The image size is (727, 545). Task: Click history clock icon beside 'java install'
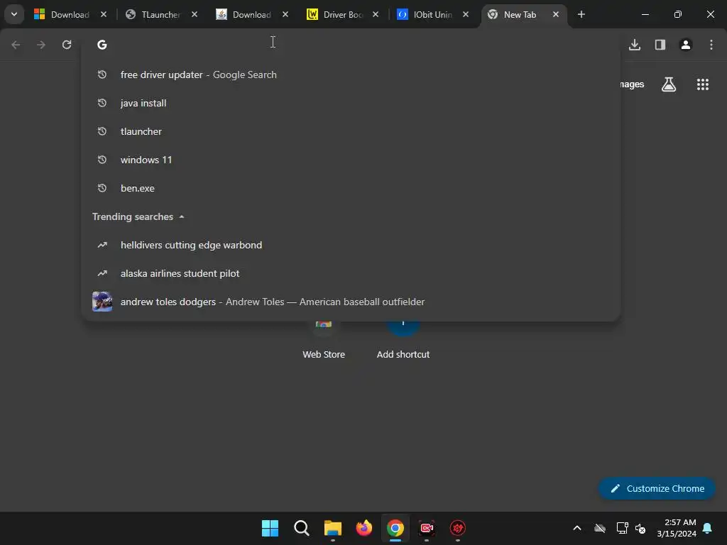coord(102,103)
